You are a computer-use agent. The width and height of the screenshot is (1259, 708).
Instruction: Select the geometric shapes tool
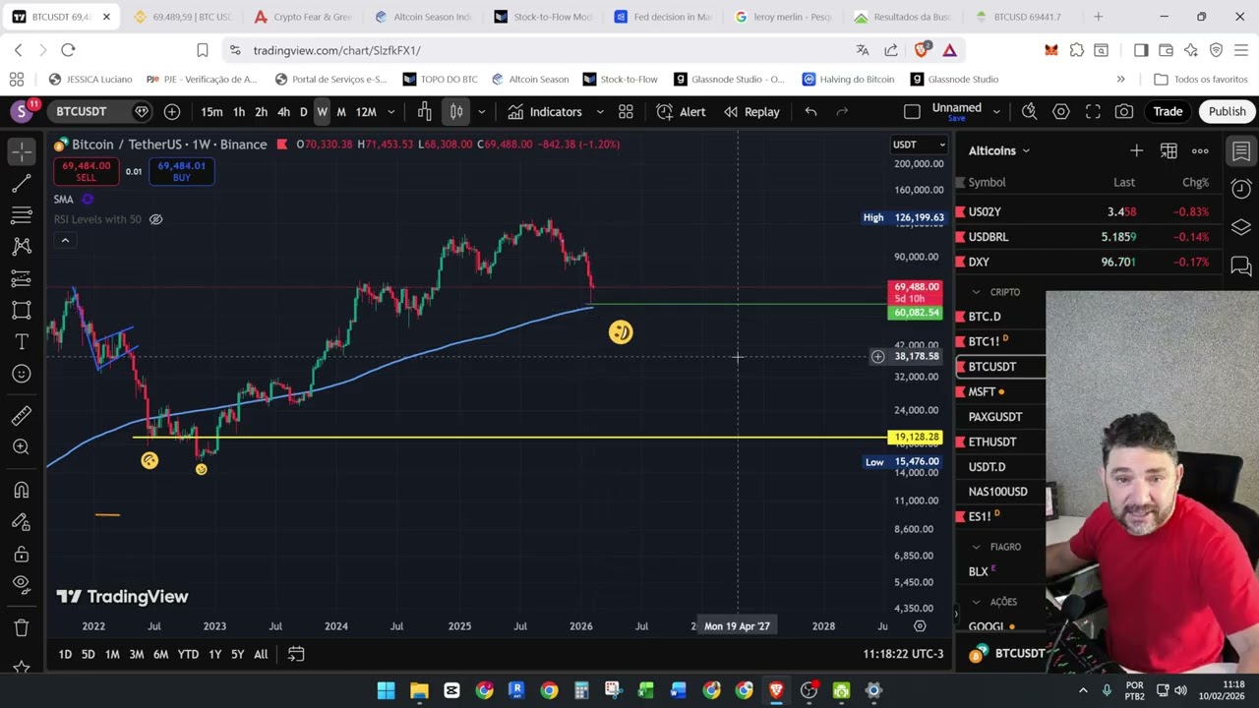[21, 311]
